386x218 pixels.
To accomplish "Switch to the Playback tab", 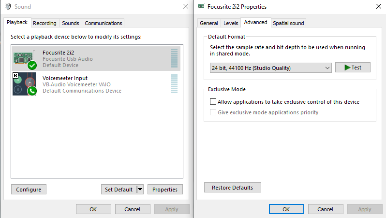I will coord(17,22).
